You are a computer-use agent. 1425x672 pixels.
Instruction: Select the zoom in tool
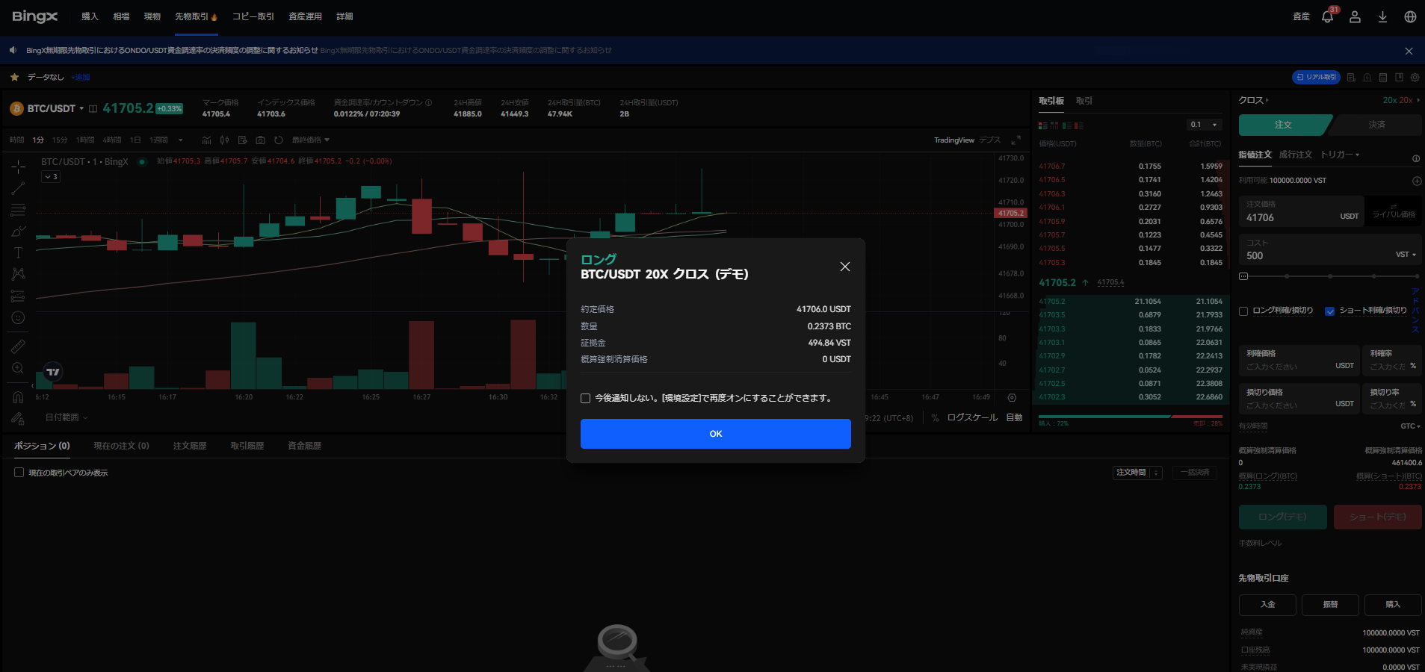pyautogui.click(x=18, y=368)
